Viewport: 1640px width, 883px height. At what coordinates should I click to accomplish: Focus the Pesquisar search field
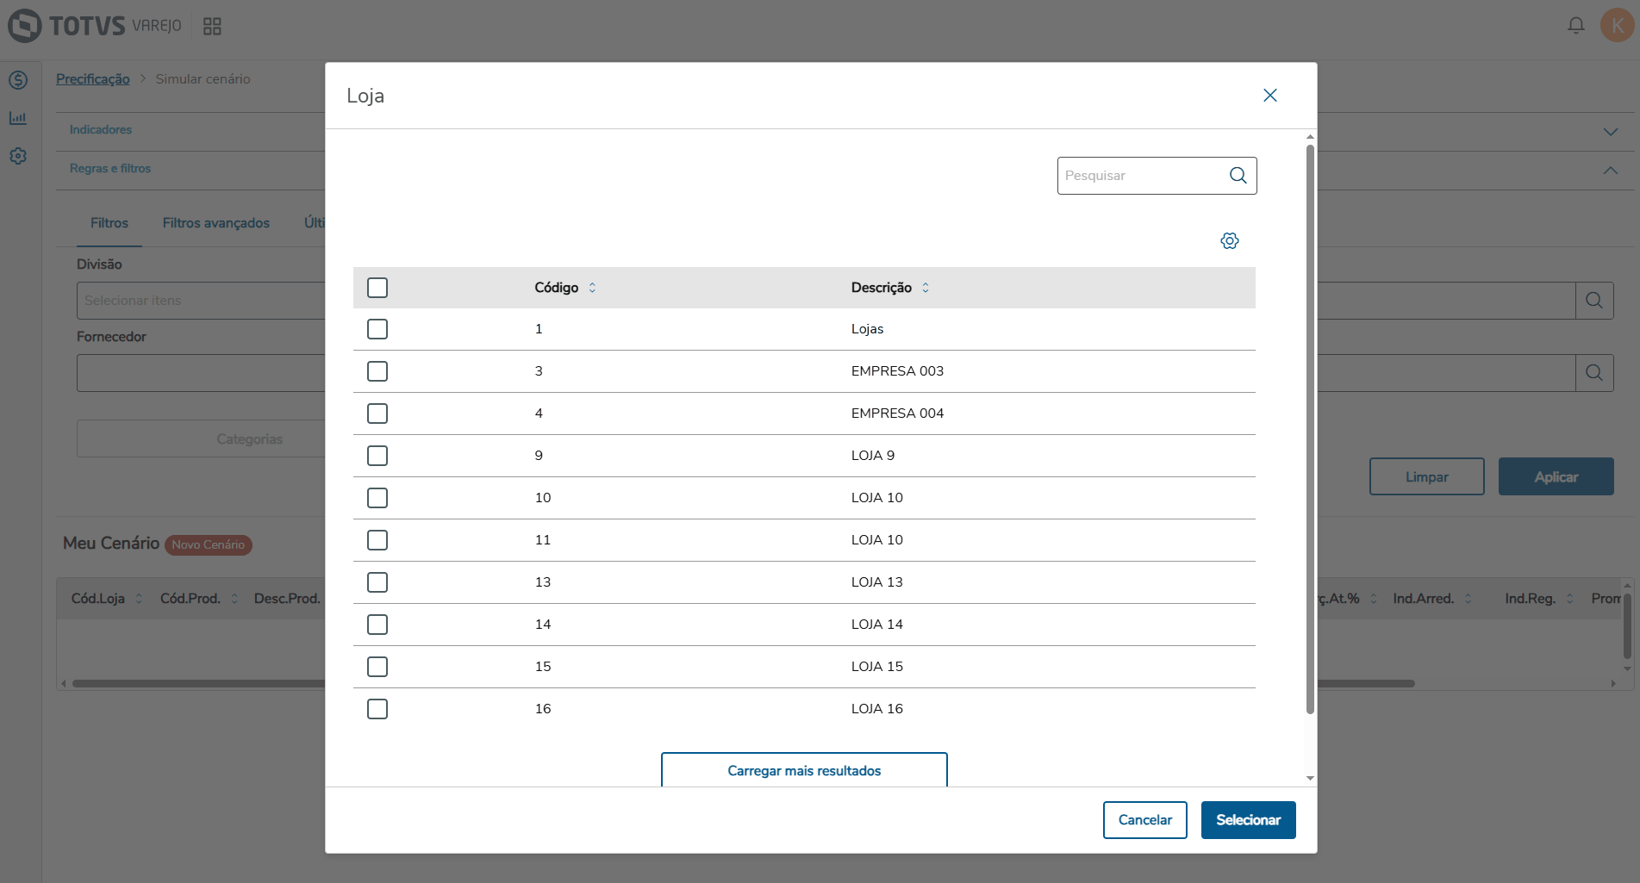1142,176
